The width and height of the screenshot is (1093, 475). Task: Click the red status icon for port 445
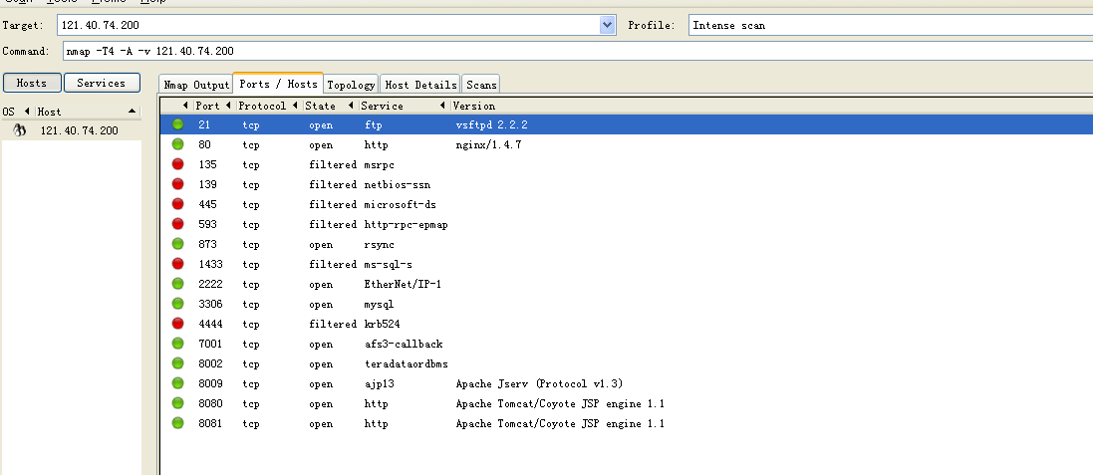pos(177,204)
